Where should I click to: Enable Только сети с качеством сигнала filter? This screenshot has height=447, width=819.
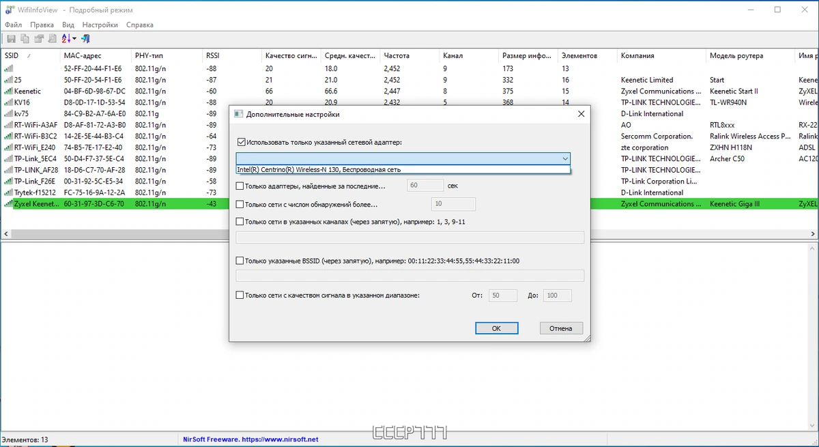[x=240, y=295]
